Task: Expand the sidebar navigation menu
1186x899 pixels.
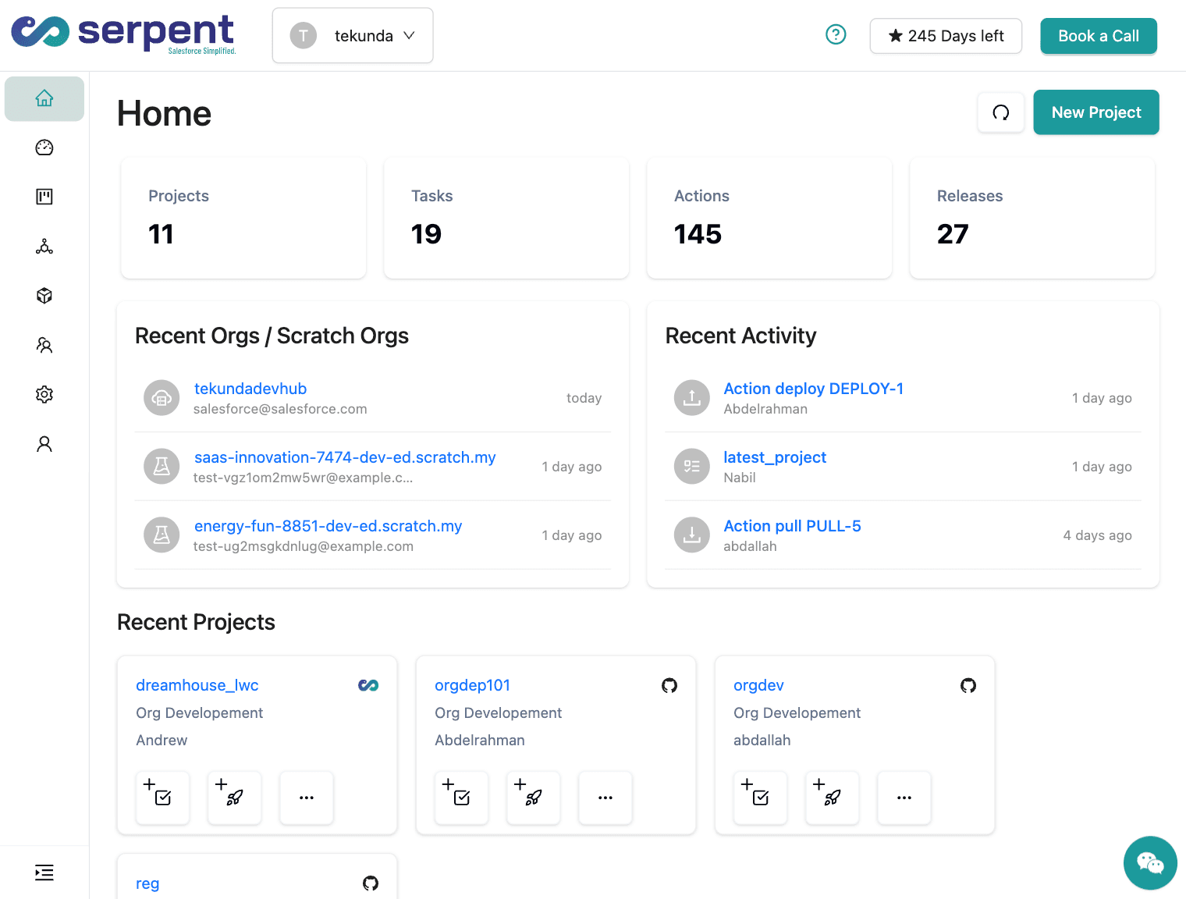Action: click(44, 872)
